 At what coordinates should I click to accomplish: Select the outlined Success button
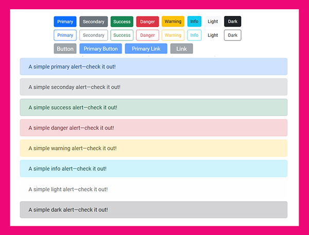tap(122, 35)
